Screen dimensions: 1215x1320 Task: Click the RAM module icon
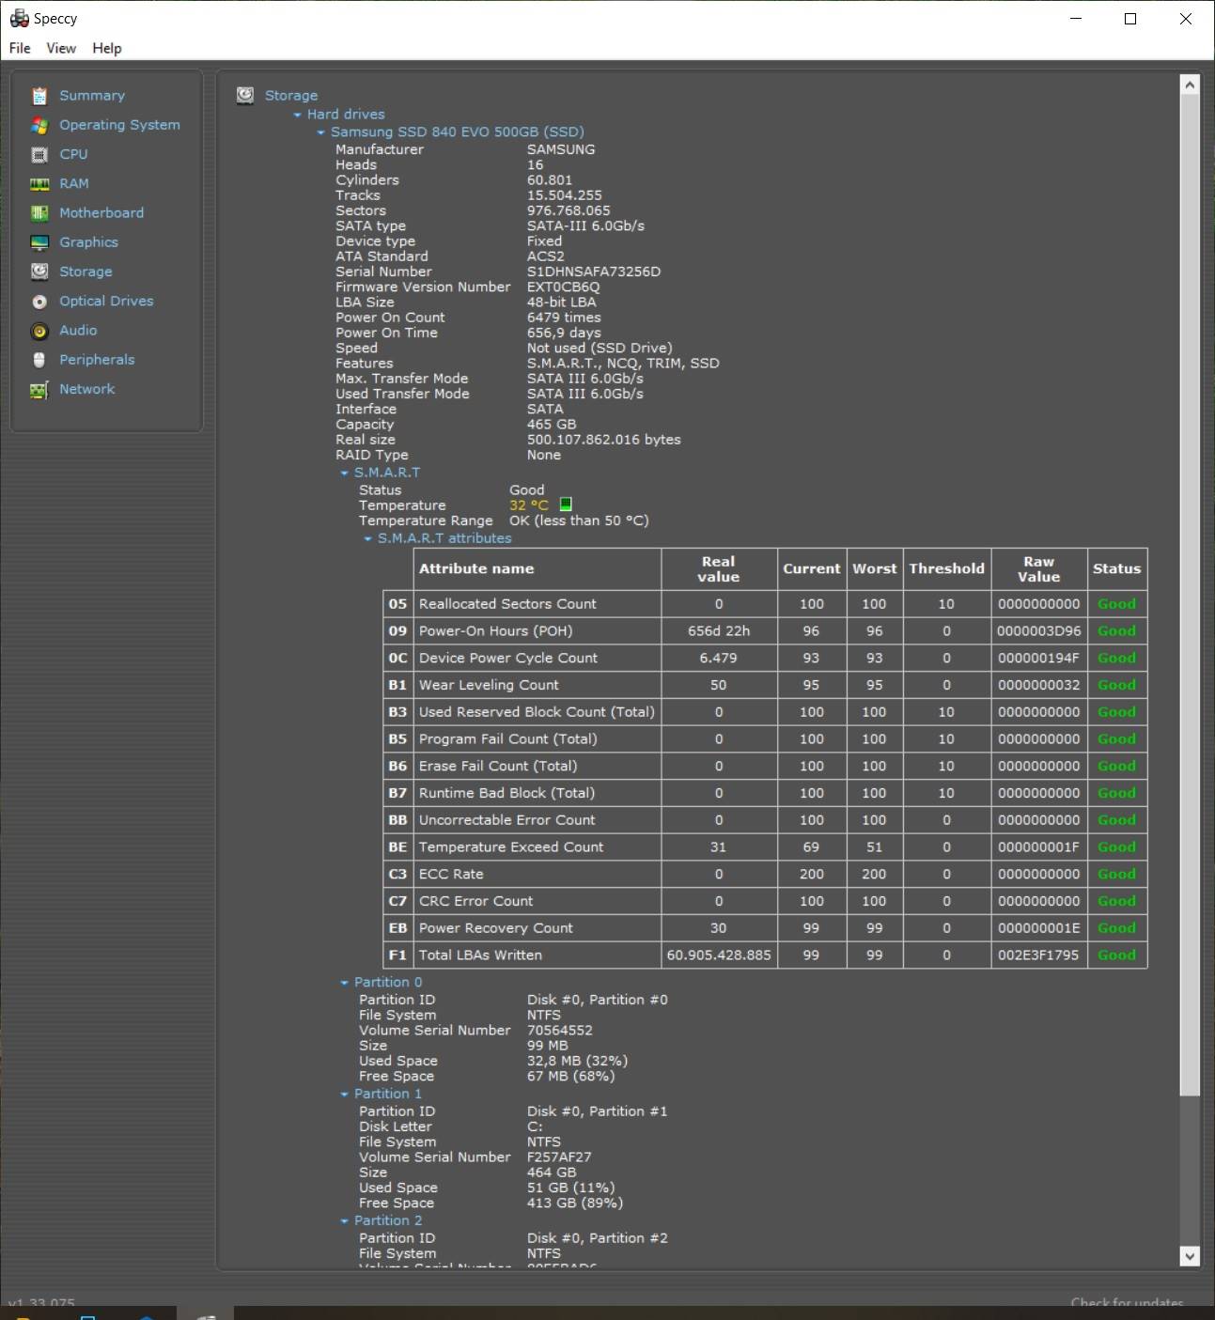click(39, 184)
